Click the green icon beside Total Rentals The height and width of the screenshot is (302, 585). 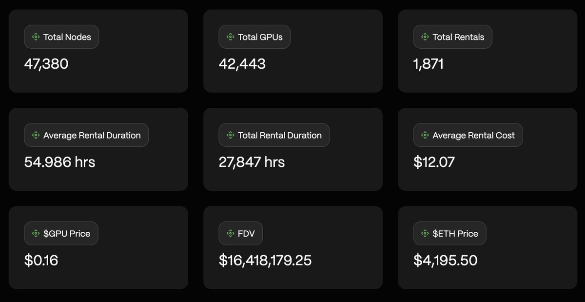[425, 37]
